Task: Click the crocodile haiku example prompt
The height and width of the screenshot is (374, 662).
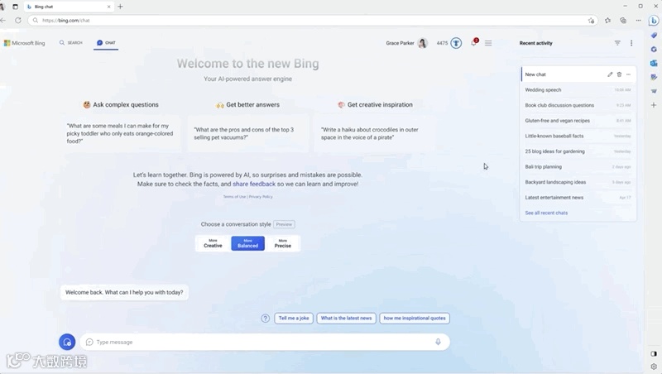Action: (375, 133)
